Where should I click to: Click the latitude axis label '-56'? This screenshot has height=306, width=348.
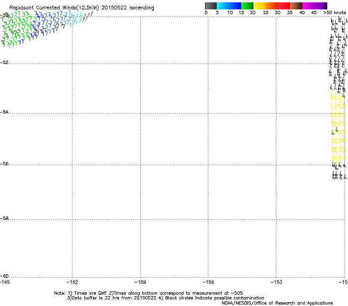click(4, 164)
